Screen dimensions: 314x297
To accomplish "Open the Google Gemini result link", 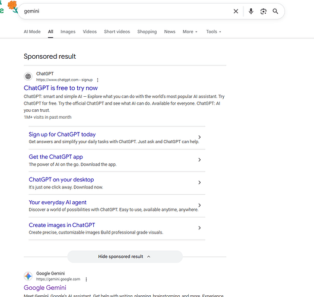I will coord(45,287).
